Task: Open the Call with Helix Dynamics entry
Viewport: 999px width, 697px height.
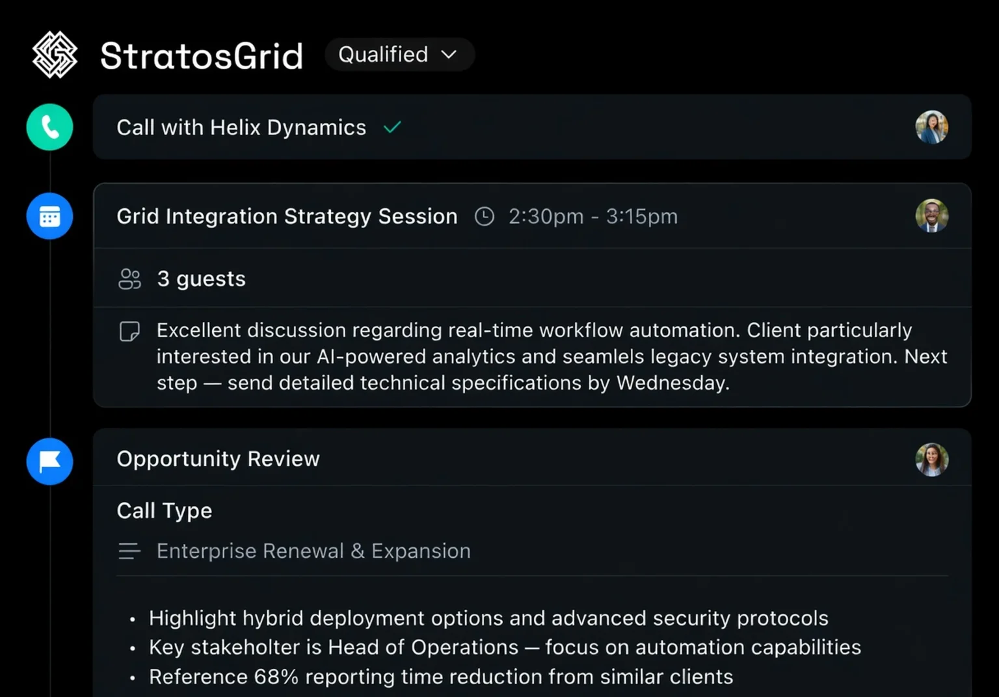Action: [x=241, y=127]
